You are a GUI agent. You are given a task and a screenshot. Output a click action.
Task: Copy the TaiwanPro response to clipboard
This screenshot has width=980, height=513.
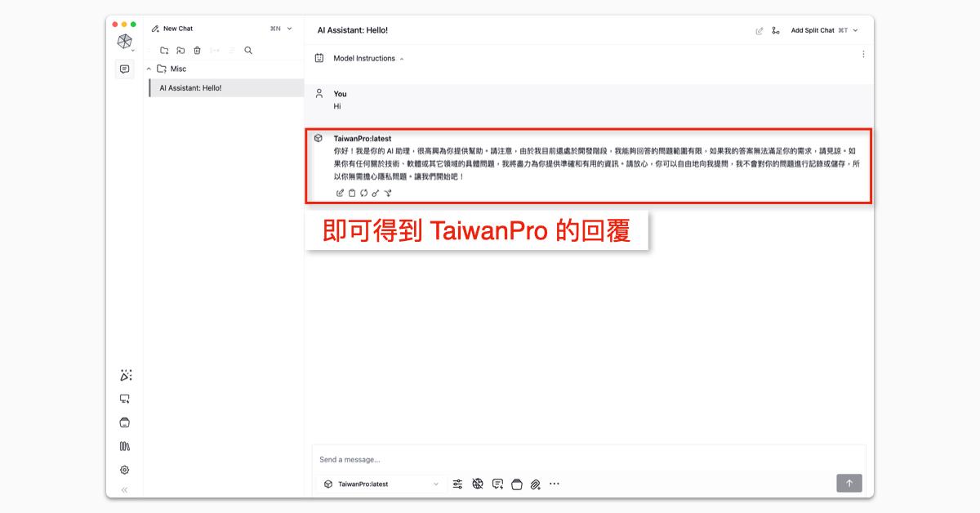[352, 194]
